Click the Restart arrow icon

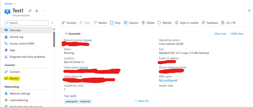95,23
